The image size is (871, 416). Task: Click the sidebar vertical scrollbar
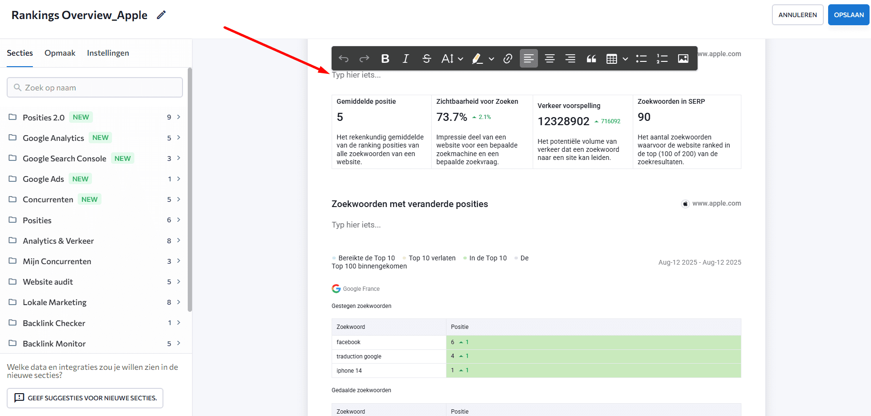(190, 190)
